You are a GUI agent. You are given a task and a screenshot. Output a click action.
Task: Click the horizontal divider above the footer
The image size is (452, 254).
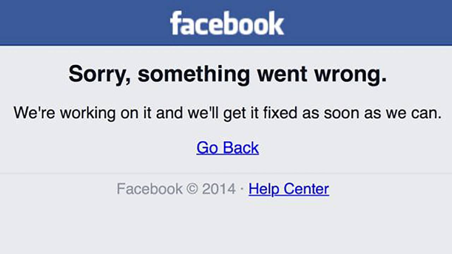click(226, 173)
